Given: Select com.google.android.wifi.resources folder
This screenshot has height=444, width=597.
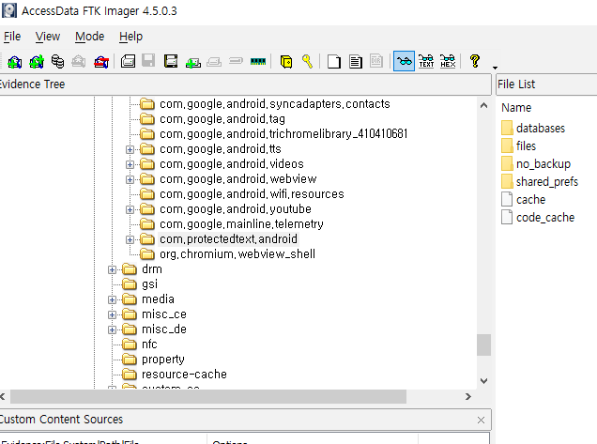Looking at the screenshot, I should [252, 194].
